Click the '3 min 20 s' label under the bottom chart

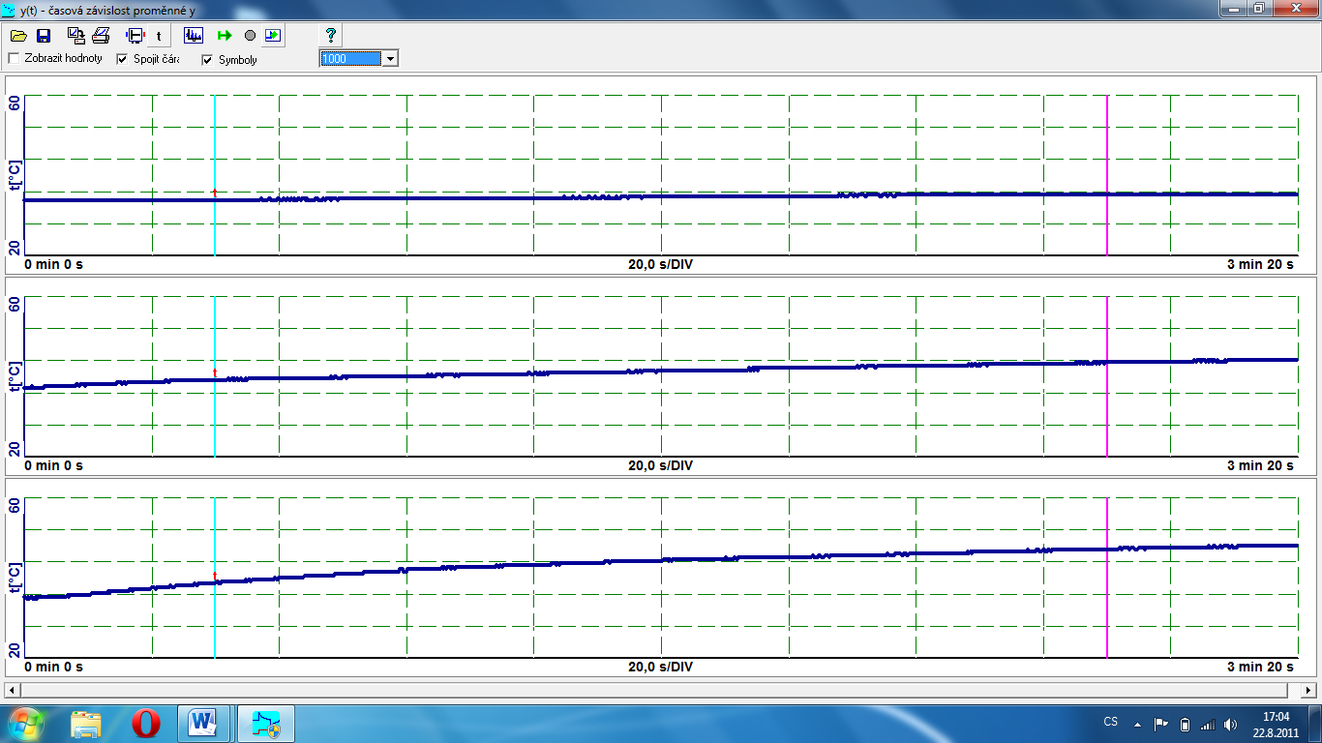click(1260, 667)
